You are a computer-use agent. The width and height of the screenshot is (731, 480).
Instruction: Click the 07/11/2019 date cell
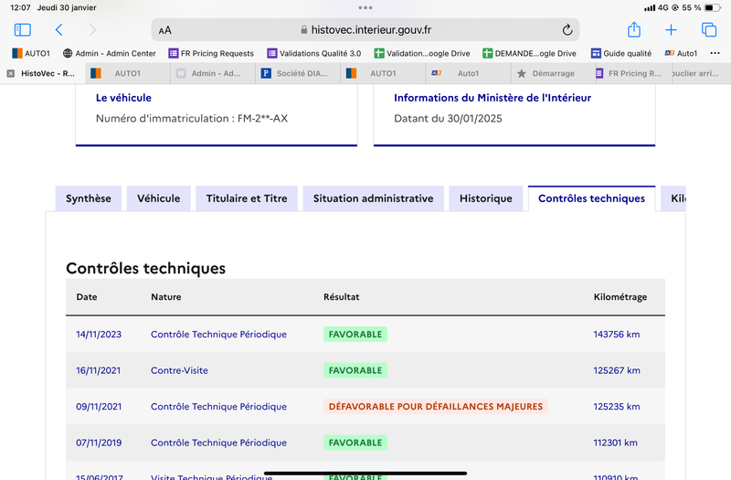(x=99, y=443)
